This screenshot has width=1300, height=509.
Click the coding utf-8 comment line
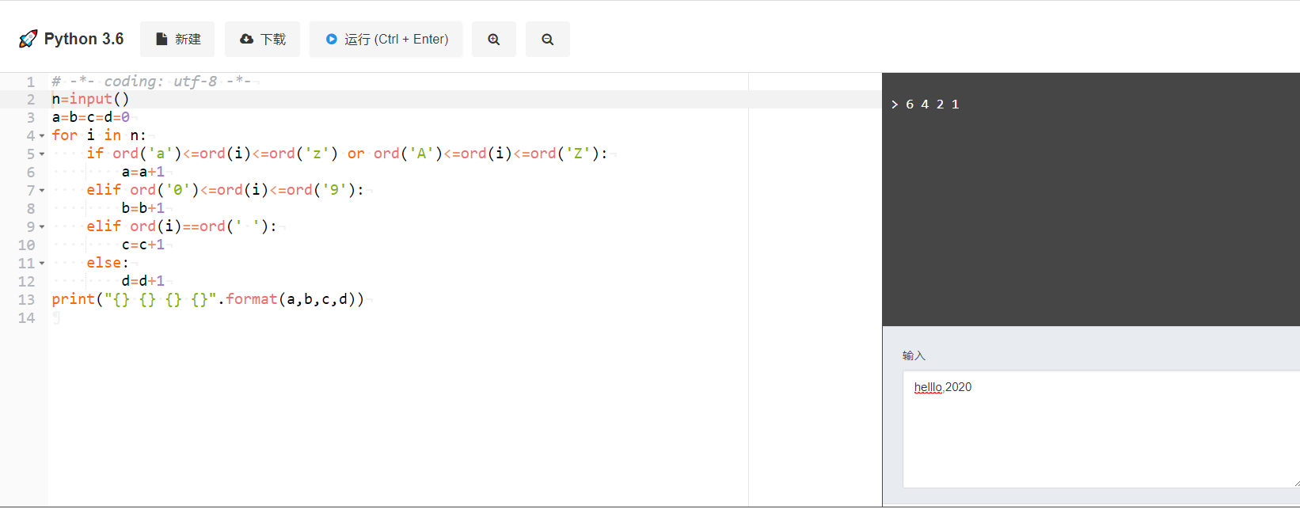point(151,82)
